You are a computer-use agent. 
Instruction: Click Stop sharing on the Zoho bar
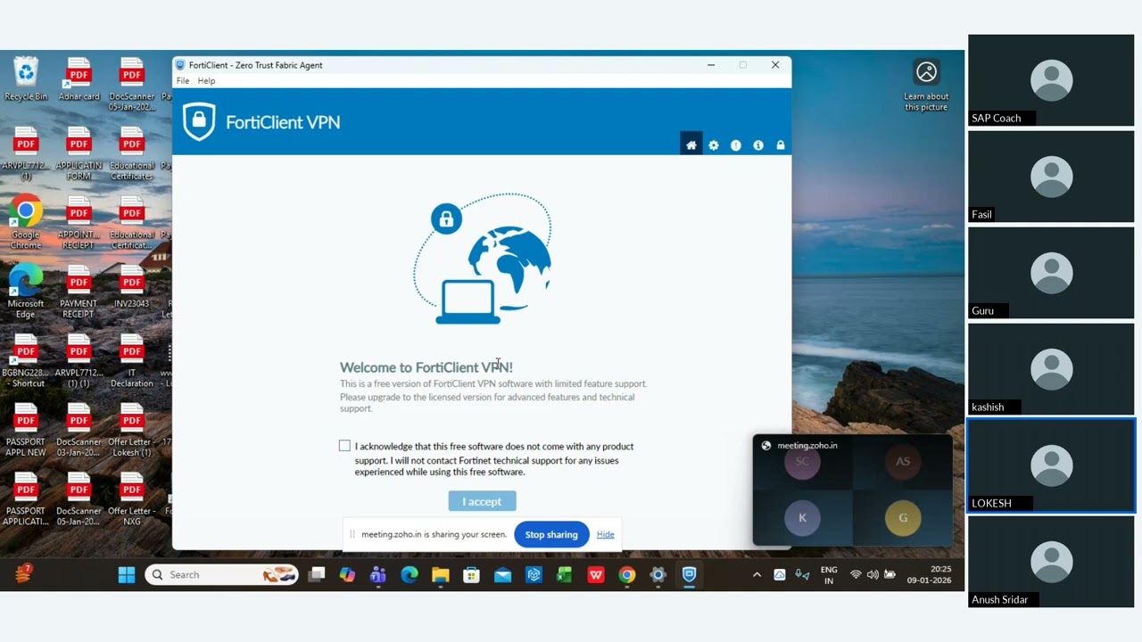click(551, 535)
